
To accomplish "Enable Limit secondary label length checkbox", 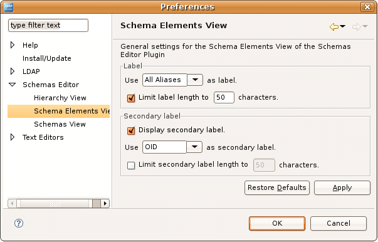I will click(x=131, y=166).
